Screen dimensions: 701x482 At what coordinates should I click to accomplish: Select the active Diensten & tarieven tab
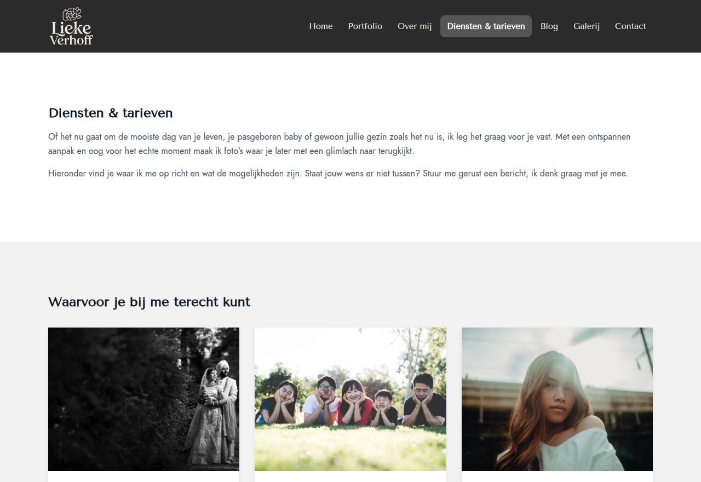pos(486,26)
